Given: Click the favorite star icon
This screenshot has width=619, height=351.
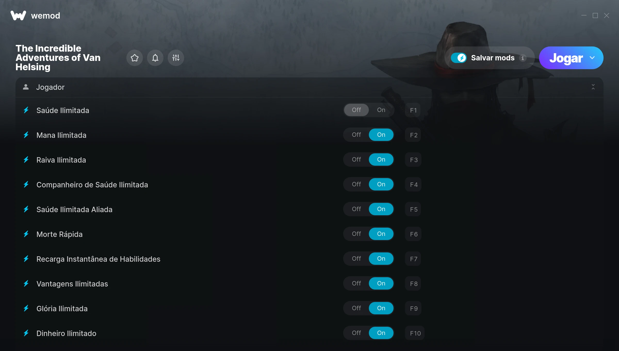Looking at the screenshot, I should click(134, 58).
